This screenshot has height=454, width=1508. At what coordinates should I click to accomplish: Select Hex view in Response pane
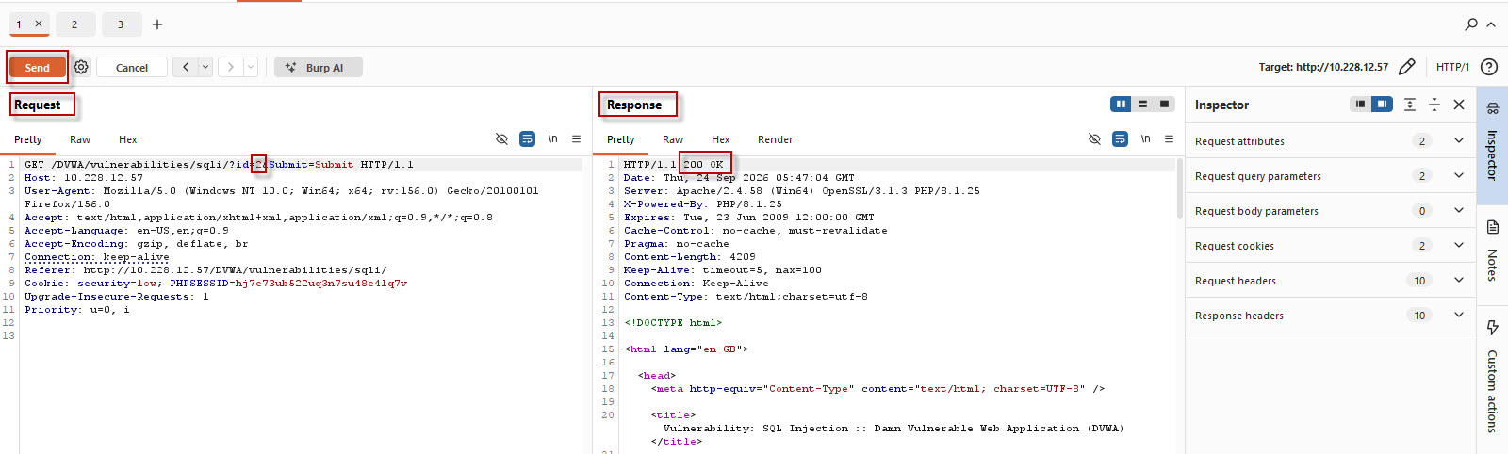tap(721, 139)
